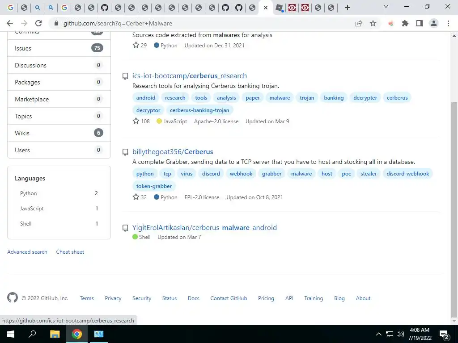View the site security padlock info
The height and width of the screenshot is (343, 458).
tap(56, 23)
